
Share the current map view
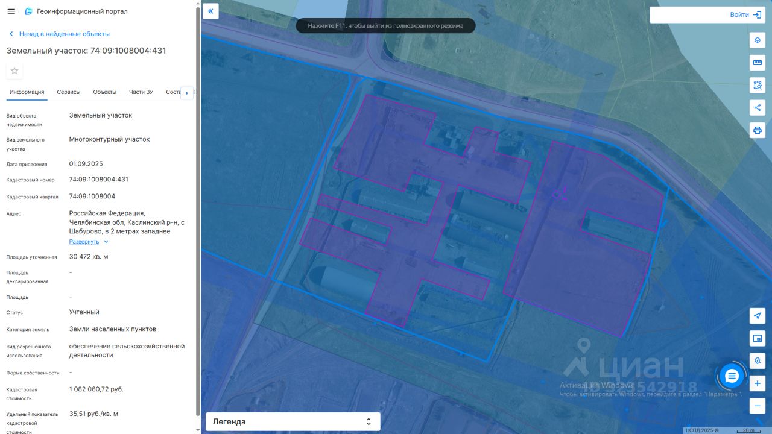point(757,108)
